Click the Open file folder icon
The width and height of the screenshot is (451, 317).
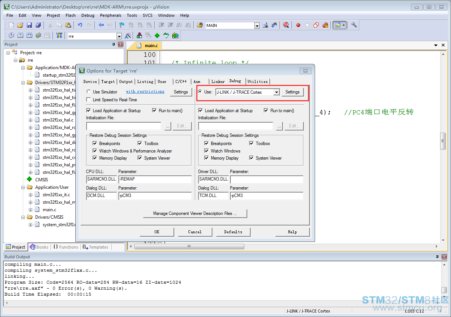(x=20, y=25)
